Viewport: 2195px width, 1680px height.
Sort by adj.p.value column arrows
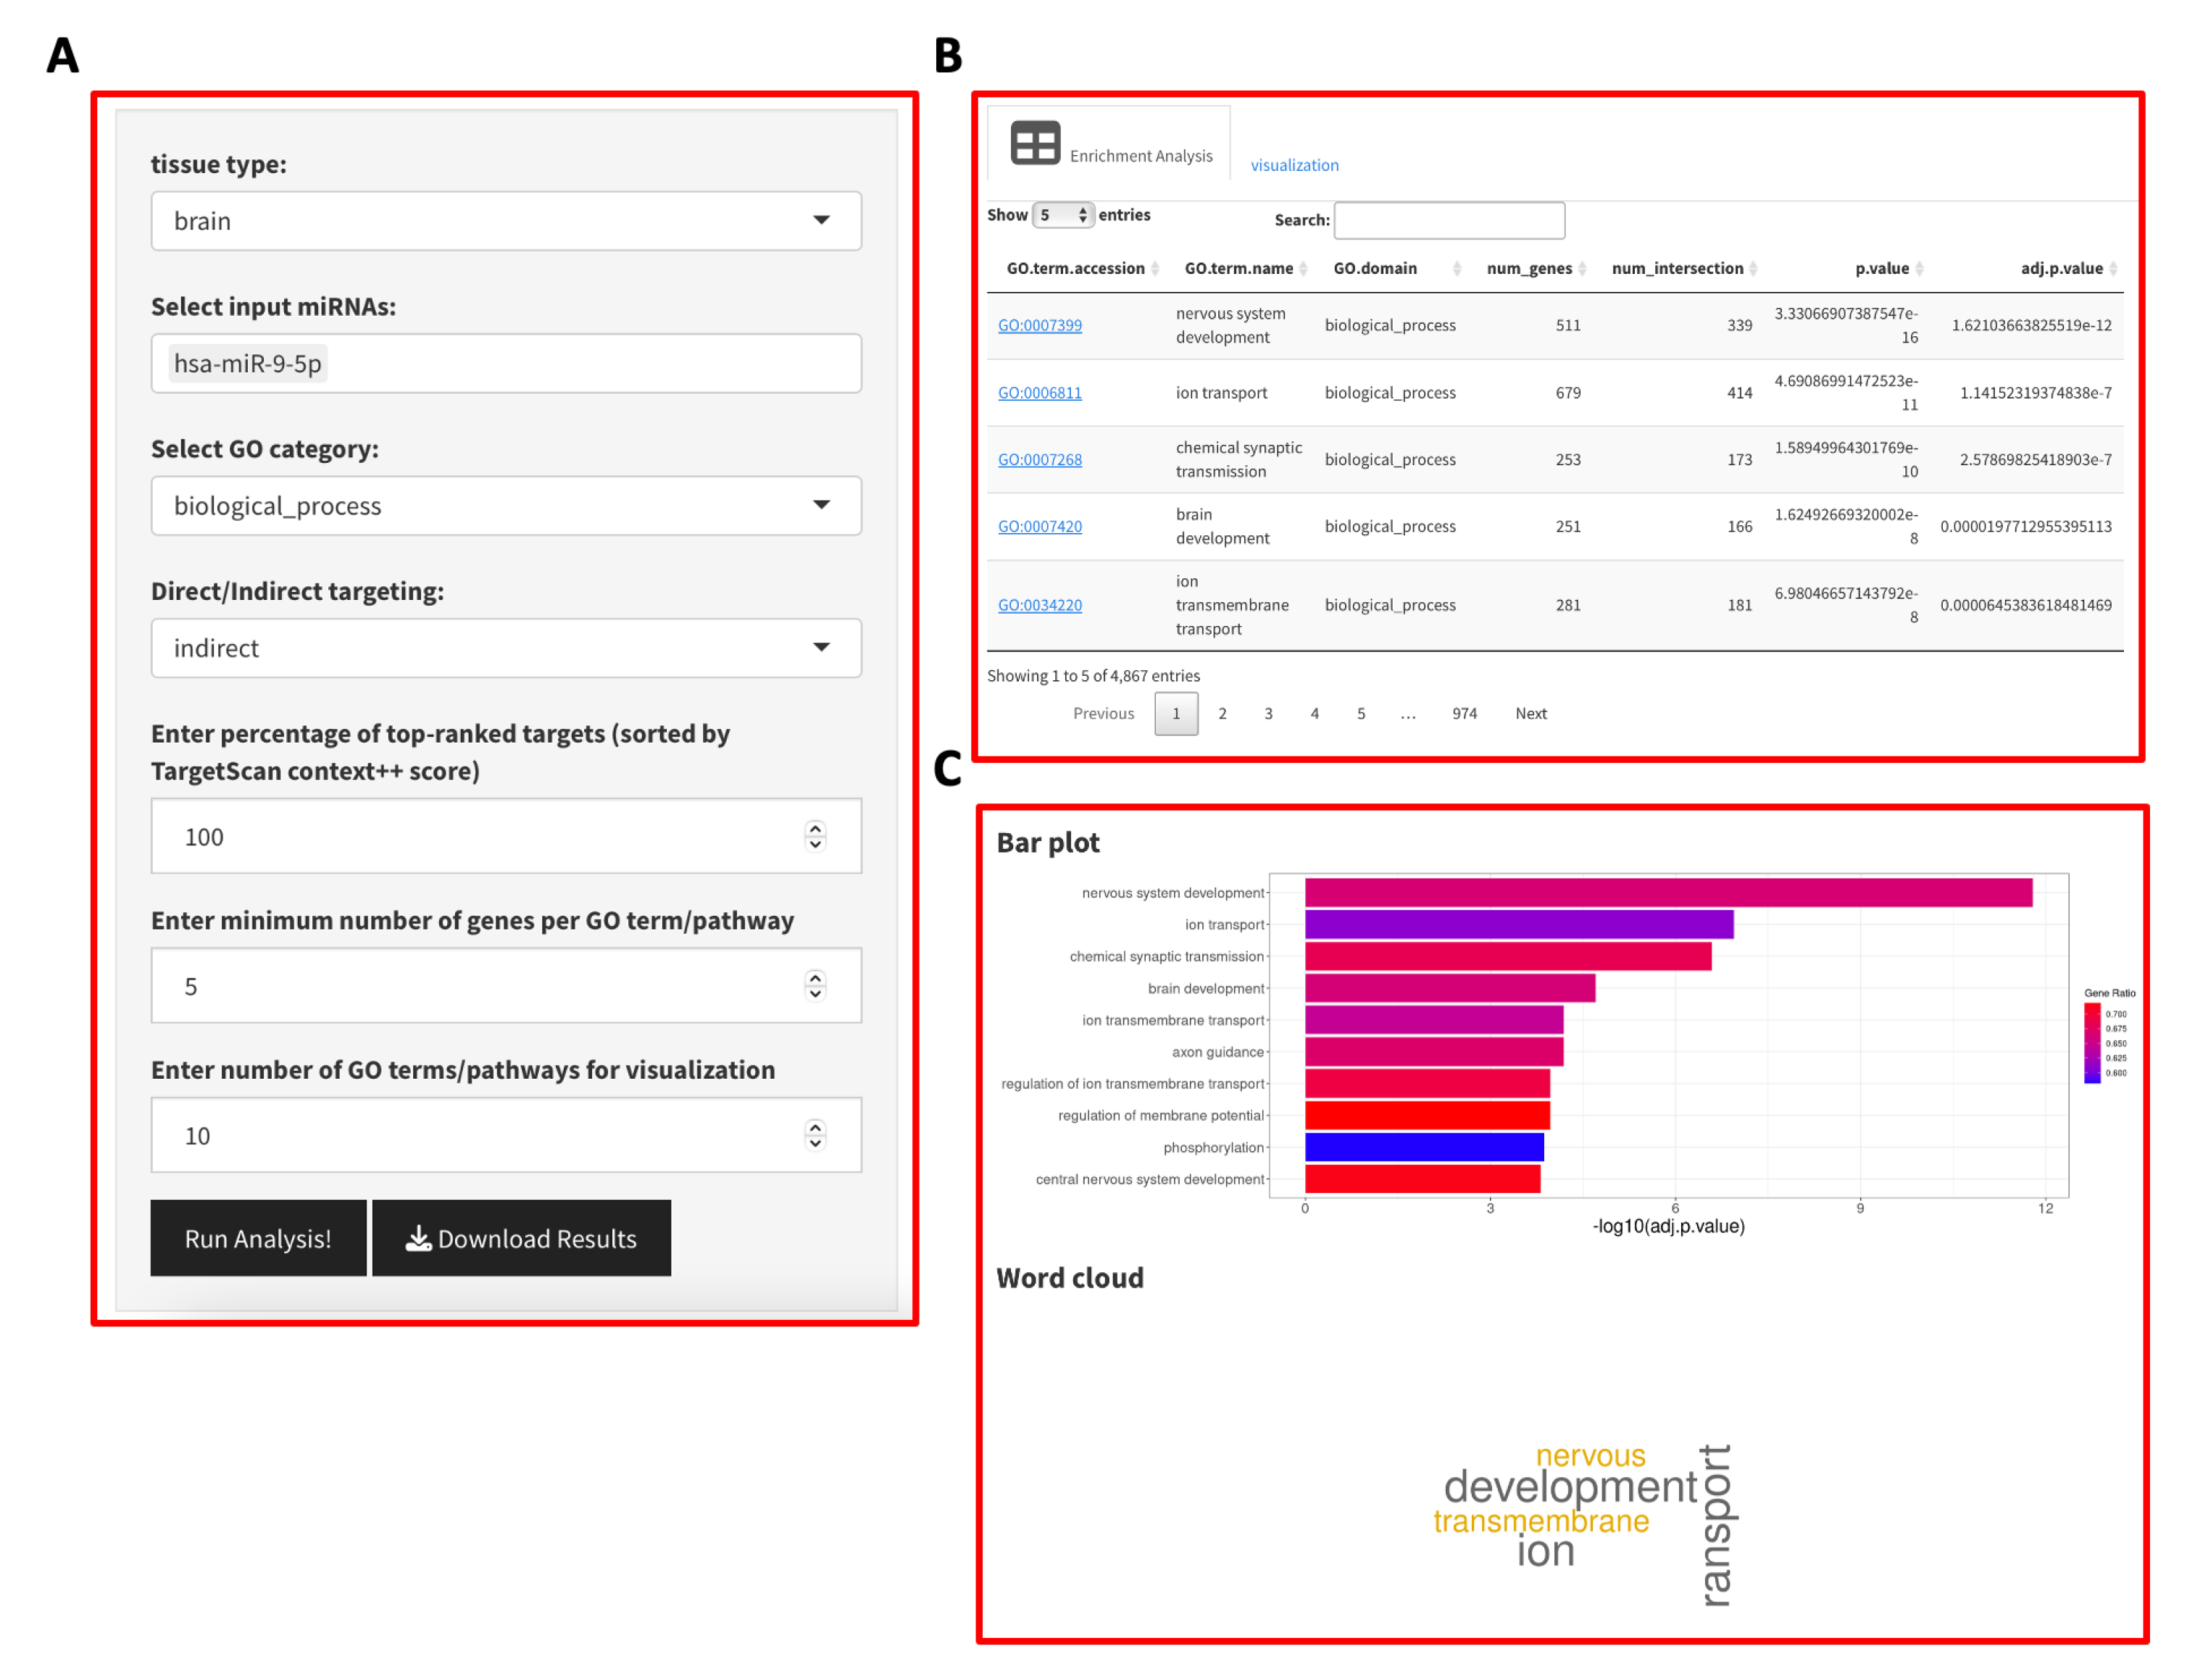2112,268
